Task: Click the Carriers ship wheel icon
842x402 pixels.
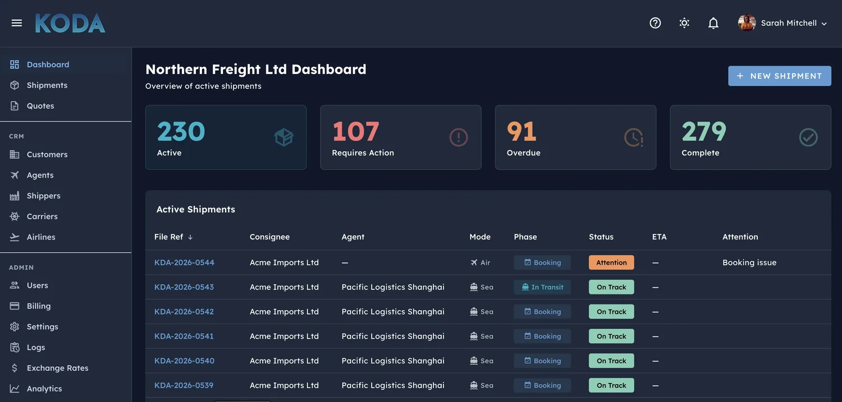Action: (x=15, y=216)
